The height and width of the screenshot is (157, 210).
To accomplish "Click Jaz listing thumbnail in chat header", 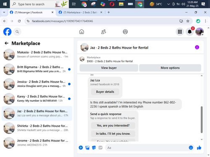I will click(x=84, y=47).
